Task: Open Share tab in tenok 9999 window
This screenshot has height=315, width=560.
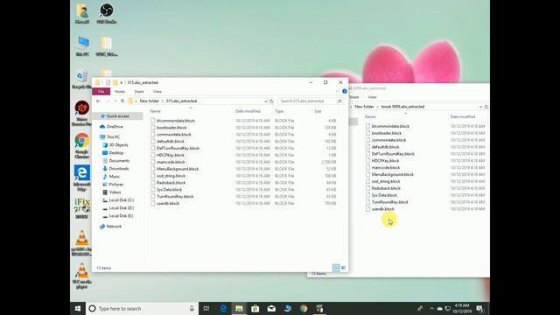Action: (x=353, y=97)
